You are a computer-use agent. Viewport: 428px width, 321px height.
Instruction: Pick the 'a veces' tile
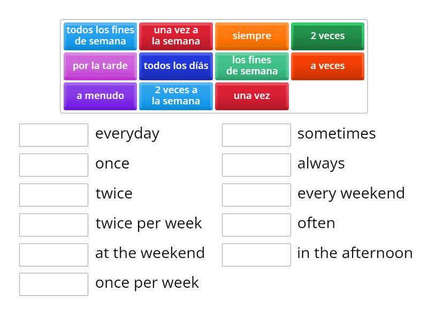click(x=327, y=66)
